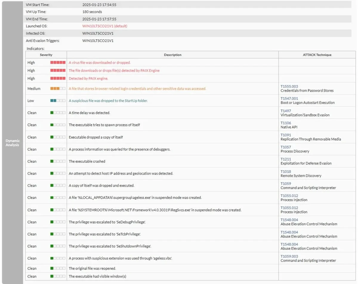Click the blue Low severity indicator bar
This screenshot has height=284, width=358.
click(58, 101)
